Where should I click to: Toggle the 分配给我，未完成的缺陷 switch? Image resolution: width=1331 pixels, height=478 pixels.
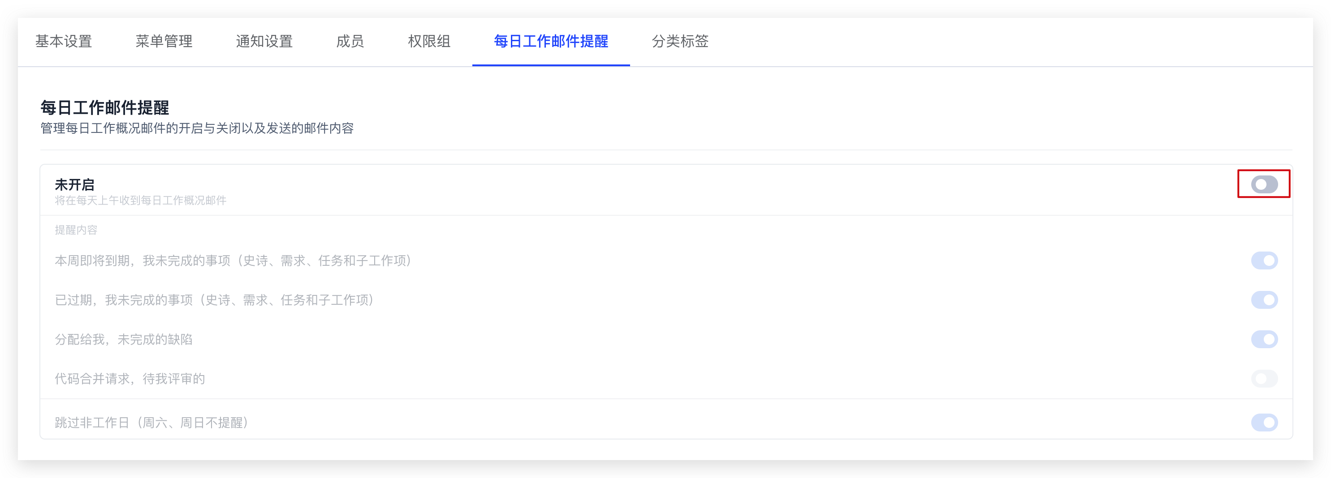1264,339
